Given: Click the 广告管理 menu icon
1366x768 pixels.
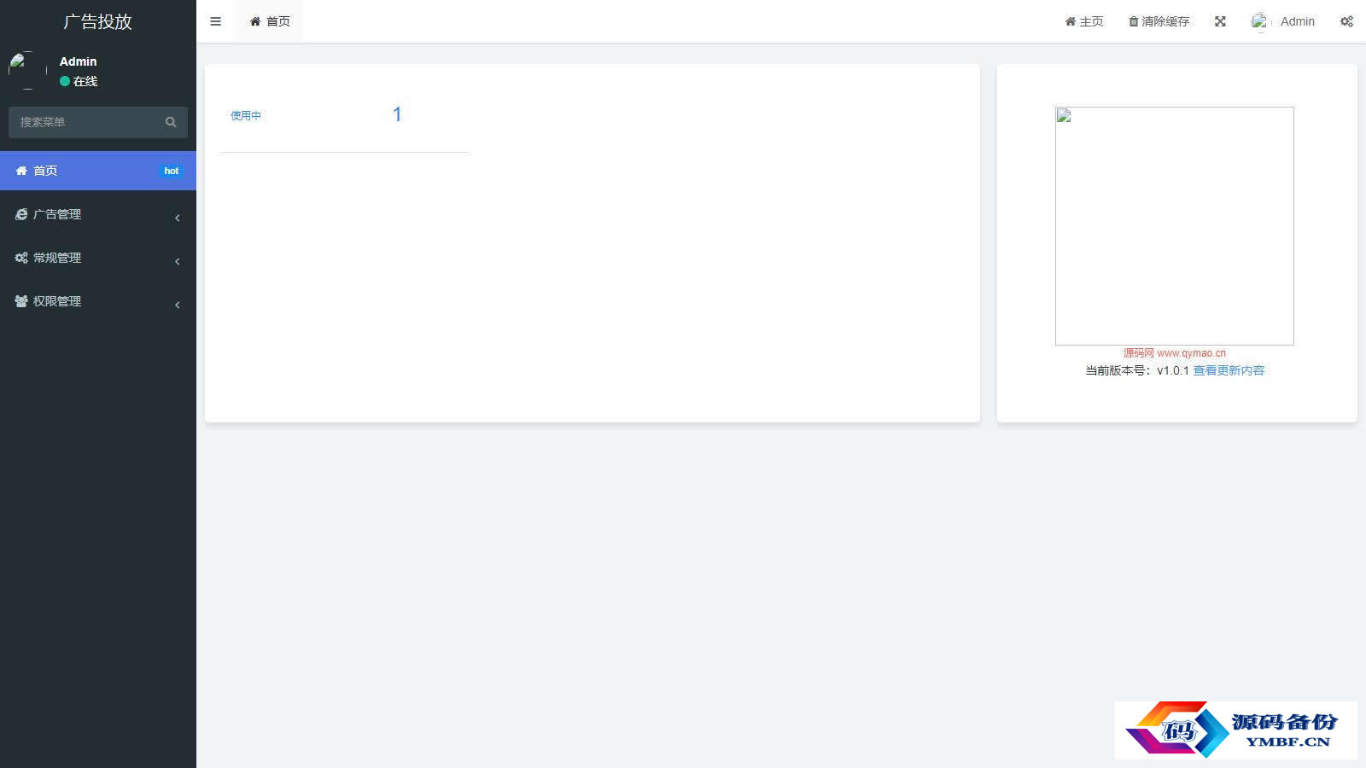Looking at the screenshot, I should point(21,214).
